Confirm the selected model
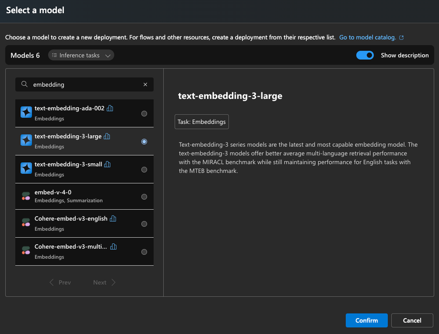Viewport: 439px width, 334px height. [366, 320]
